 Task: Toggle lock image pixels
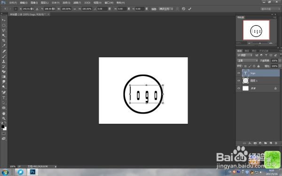coord(250,66)
